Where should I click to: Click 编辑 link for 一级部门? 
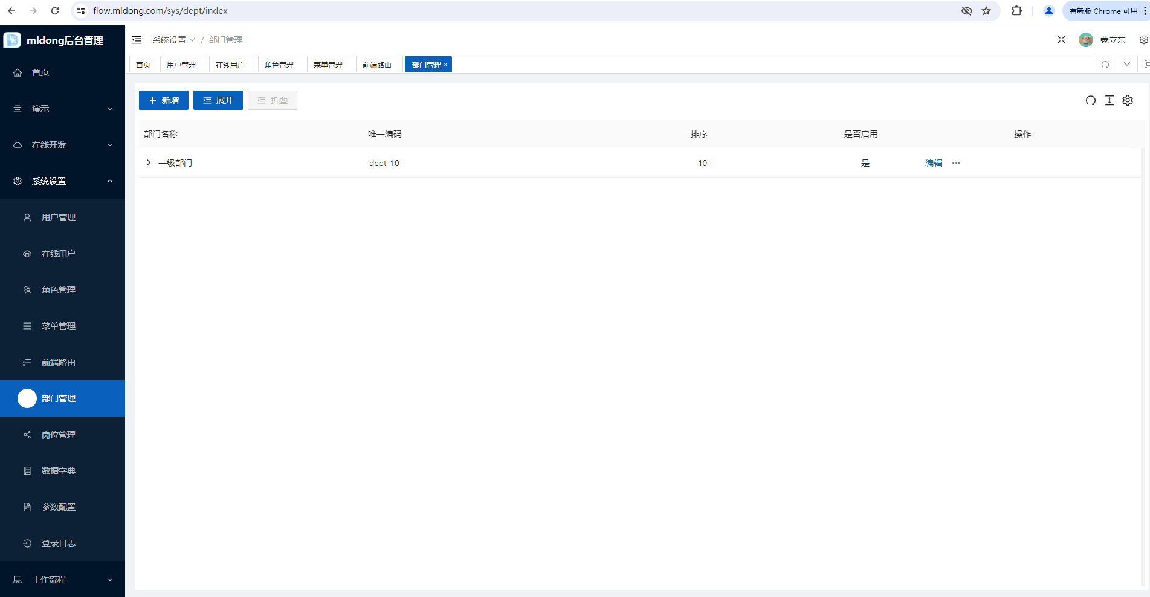(x=934, y=163)
